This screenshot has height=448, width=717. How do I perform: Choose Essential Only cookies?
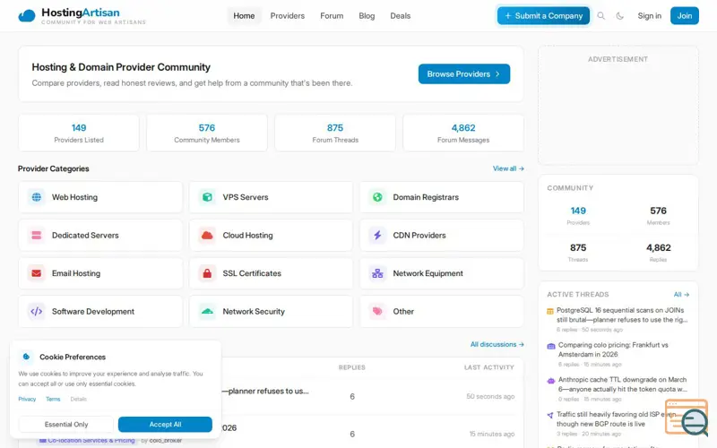pyautogui.click(x=66, y=424)
